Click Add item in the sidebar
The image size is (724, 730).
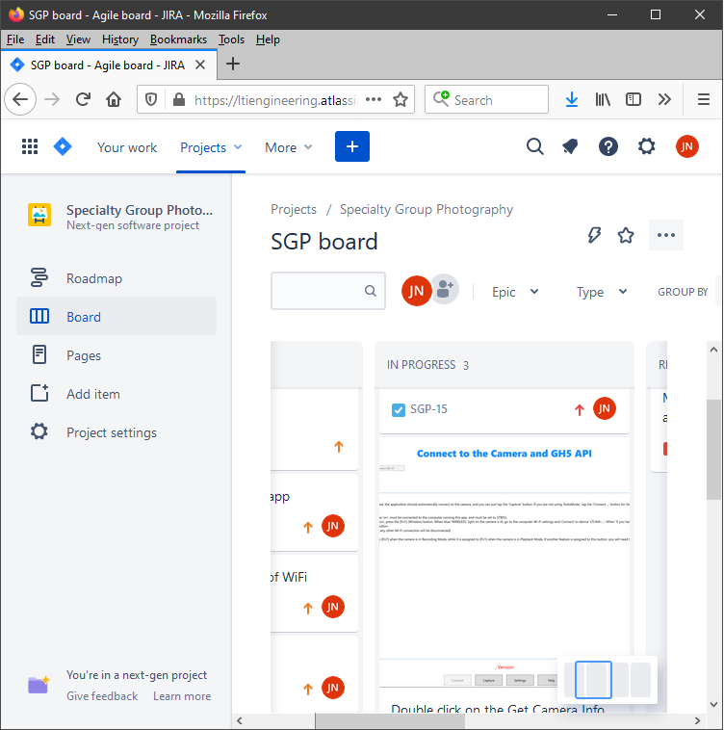pos(116,394)
